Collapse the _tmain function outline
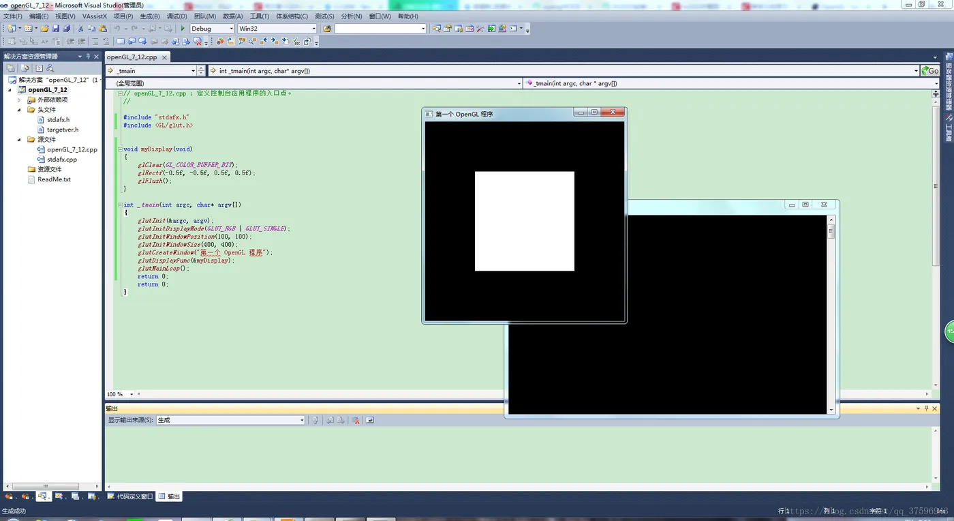Image resolution: width=954 pixels, height=521 pixels. [119, 205]
